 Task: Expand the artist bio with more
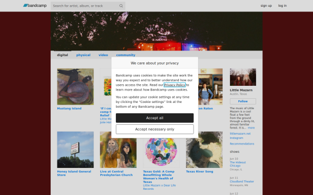click(251, 128)
